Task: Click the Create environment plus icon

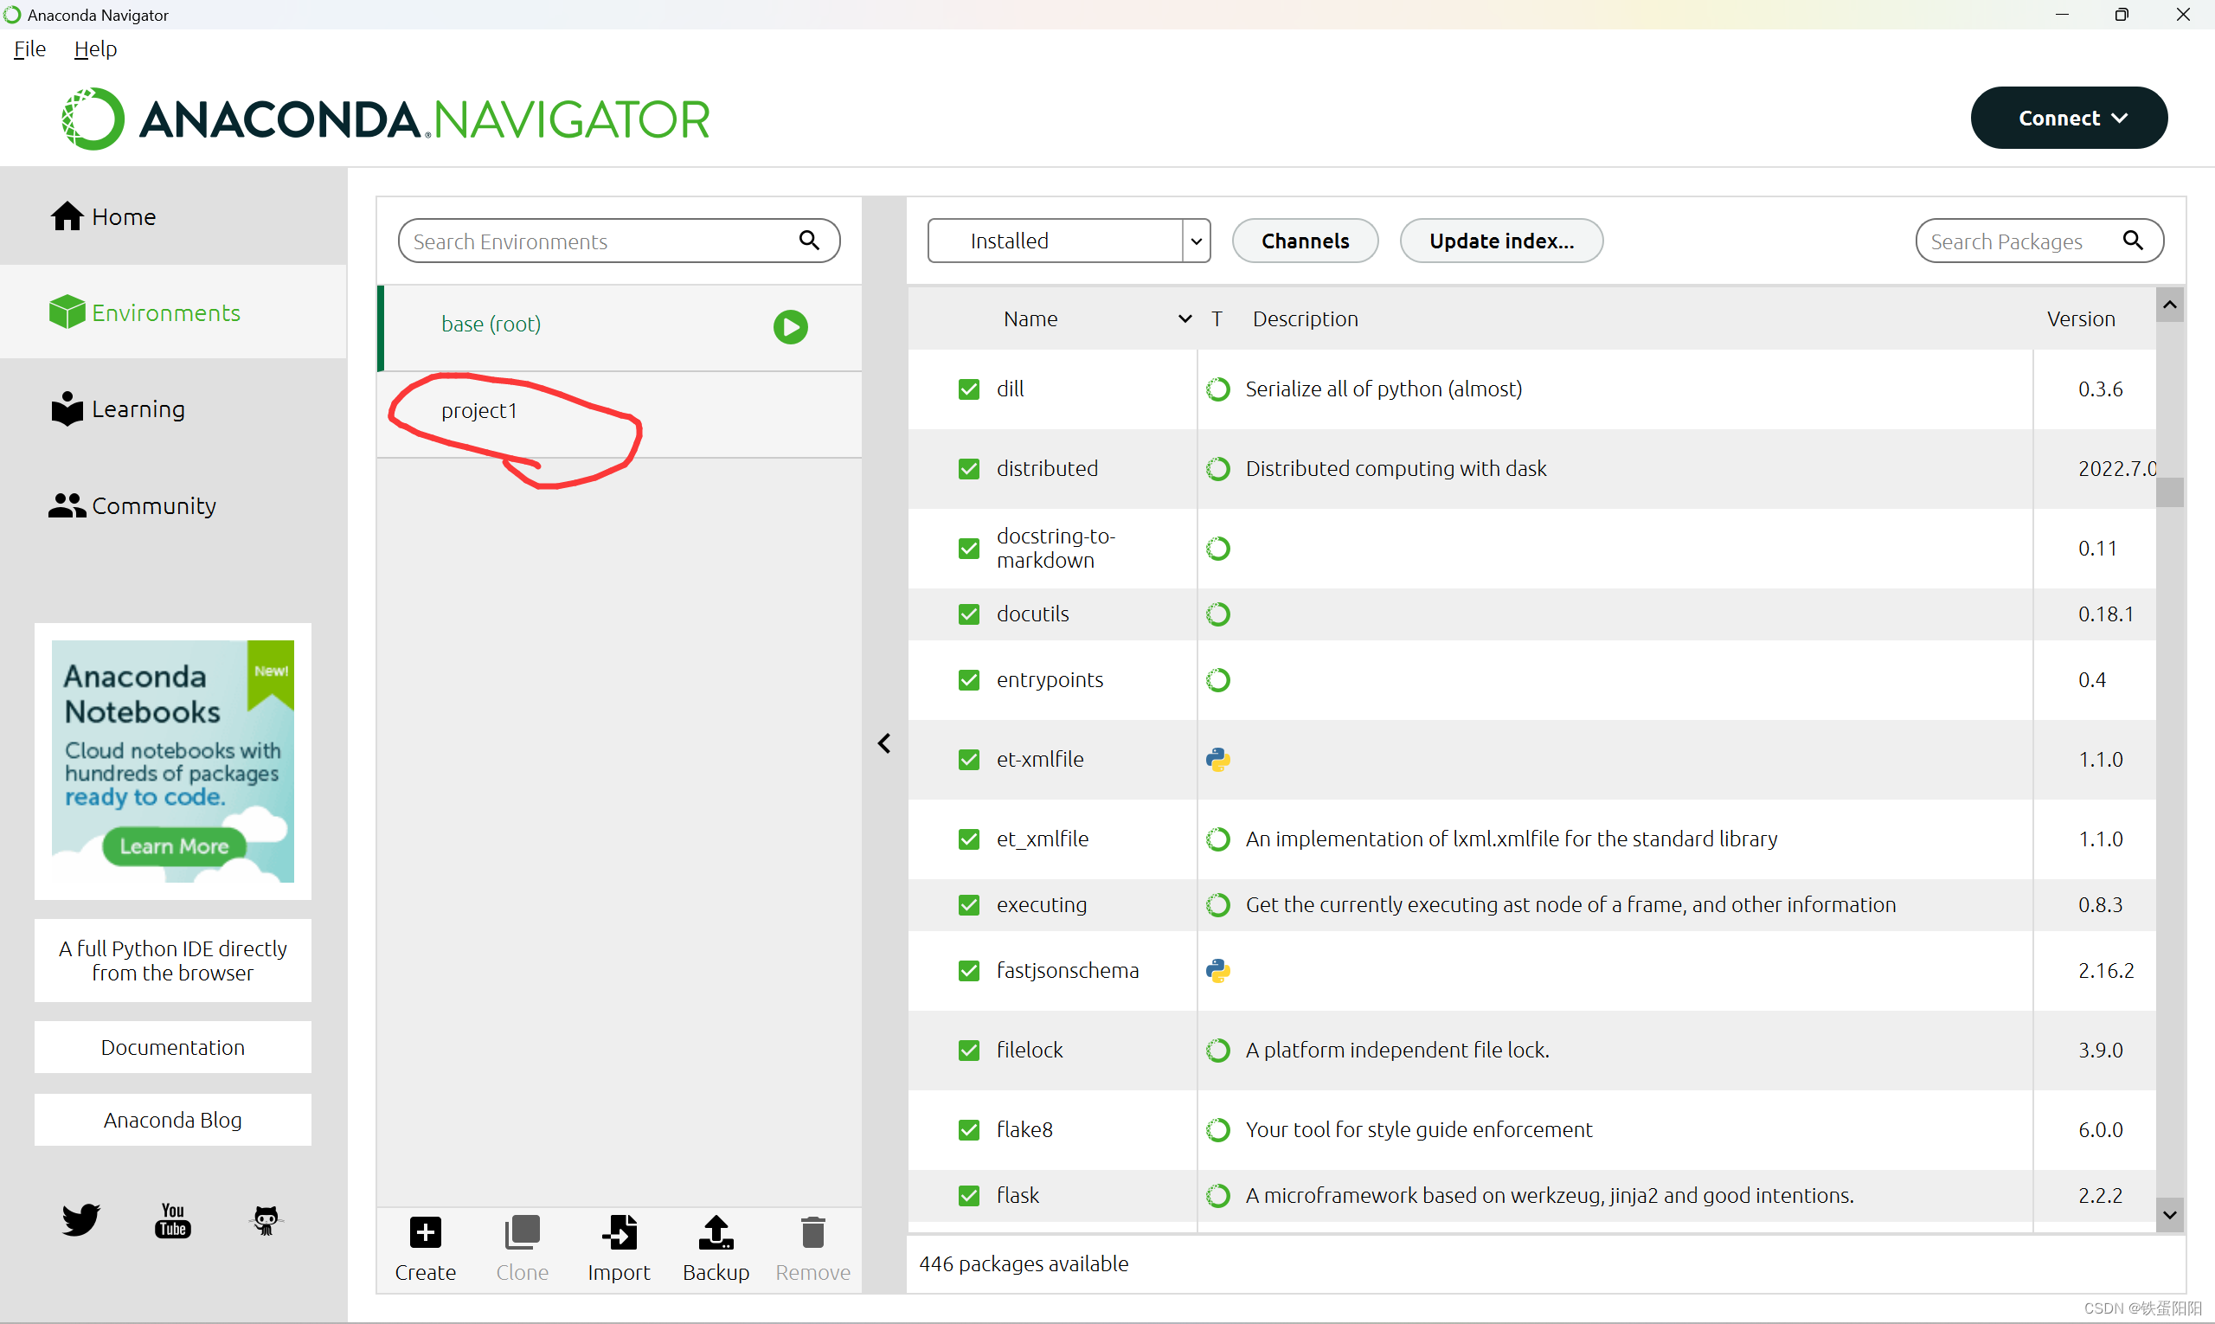Action: click(x=425, y=1233)
